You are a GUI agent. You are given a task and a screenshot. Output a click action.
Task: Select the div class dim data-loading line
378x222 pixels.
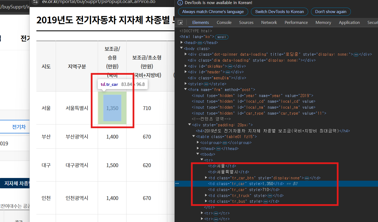pyautogui.click(x=252, y=60)
